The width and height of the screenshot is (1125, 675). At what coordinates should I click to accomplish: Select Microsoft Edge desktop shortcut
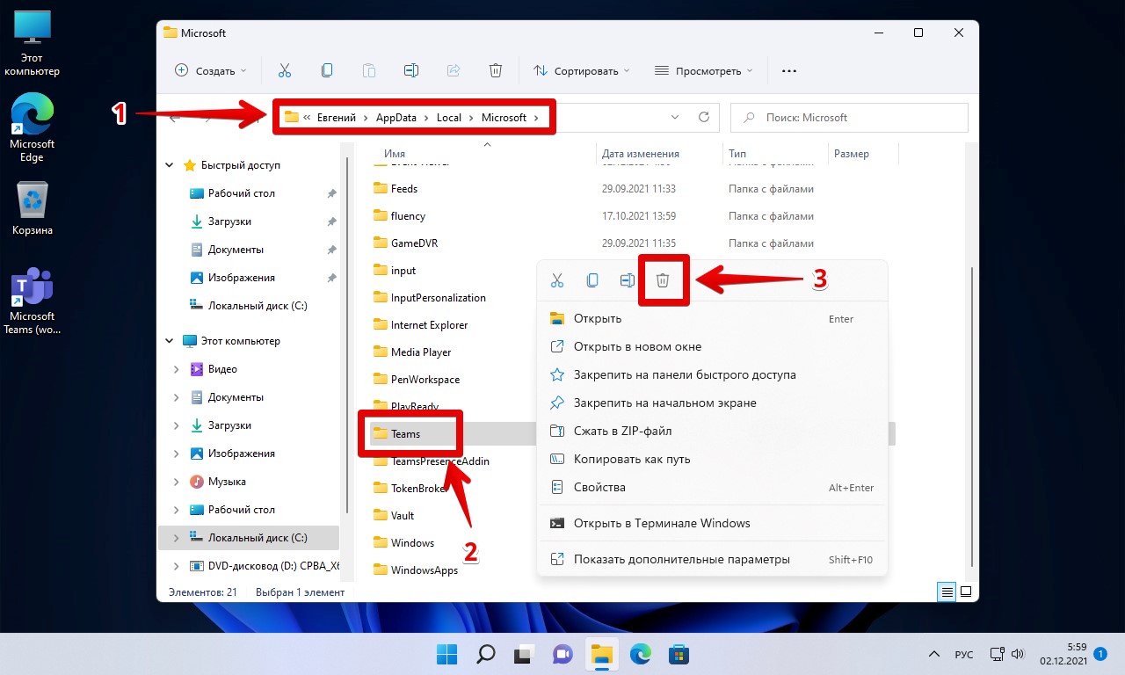coord(33,127)
